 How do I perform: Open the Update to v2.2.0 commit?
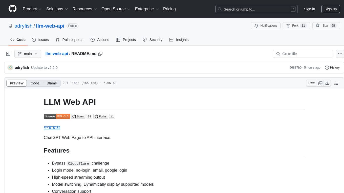point(44,67)
